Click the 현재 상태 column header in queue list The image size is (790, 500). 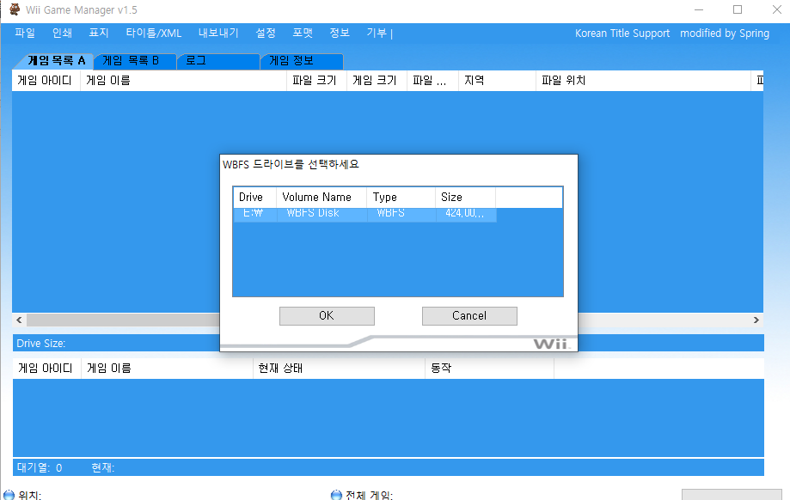(x=339, y=369)
